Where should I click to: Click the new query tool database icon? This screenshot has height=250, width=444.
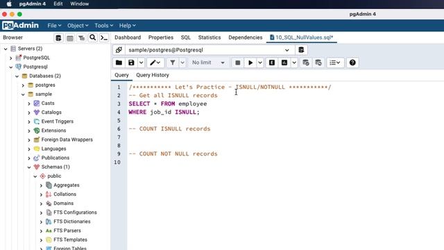click(x=301, y=50)
